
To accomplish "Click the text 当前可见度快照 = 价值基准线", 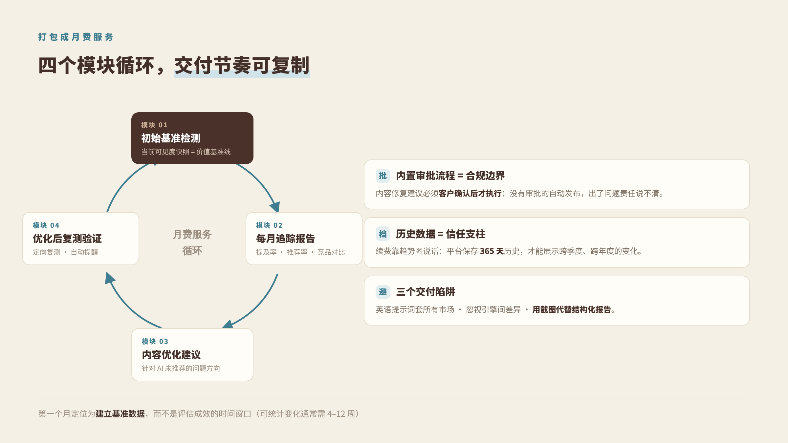I will point(186,152).
